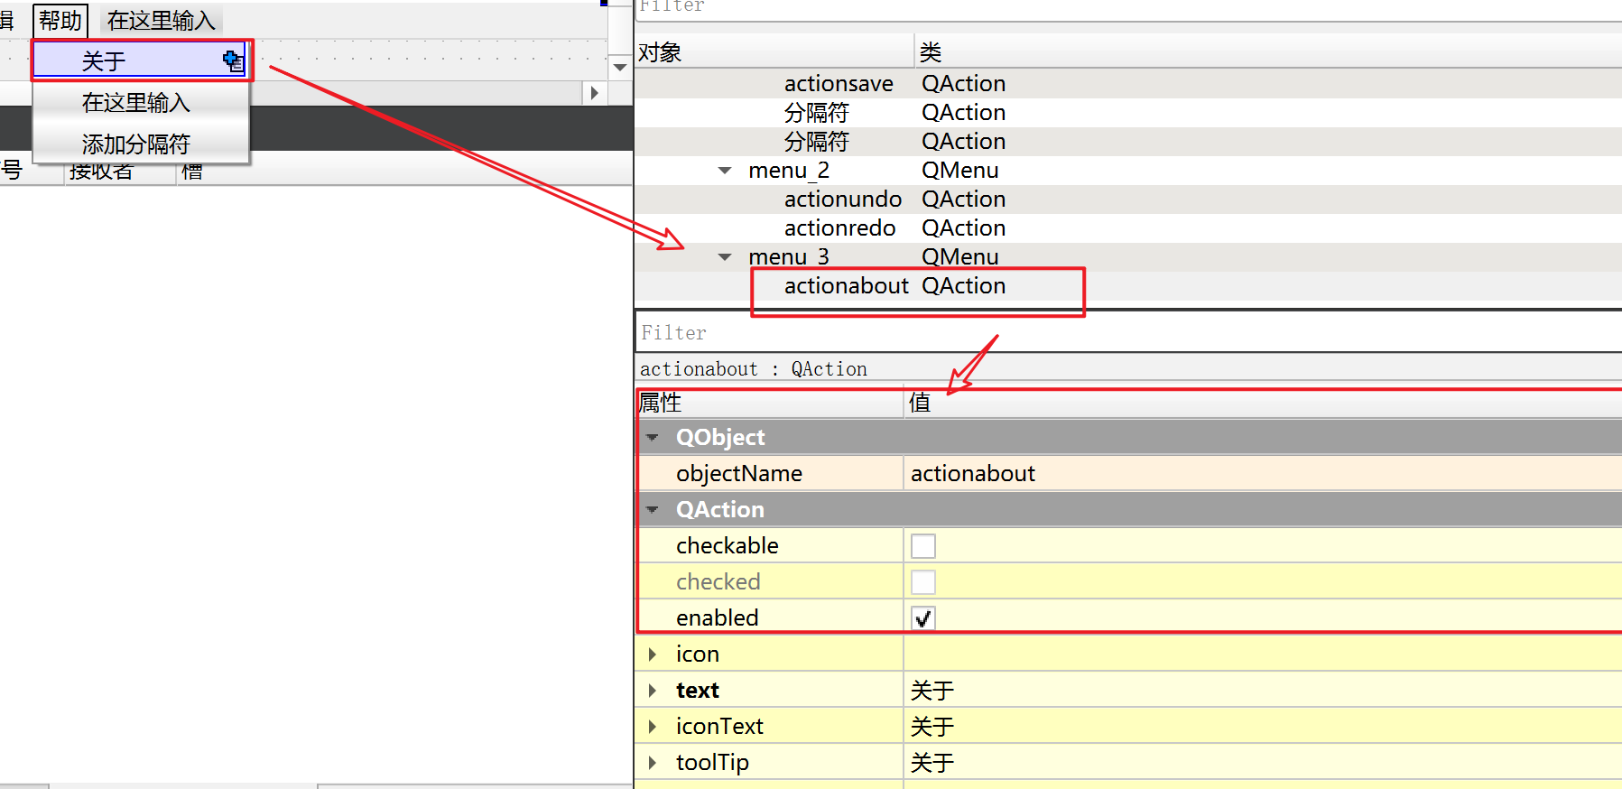Screen dimensions: 1622x789
Task: Select actionabout in the object tree
Action: (846, 285)
